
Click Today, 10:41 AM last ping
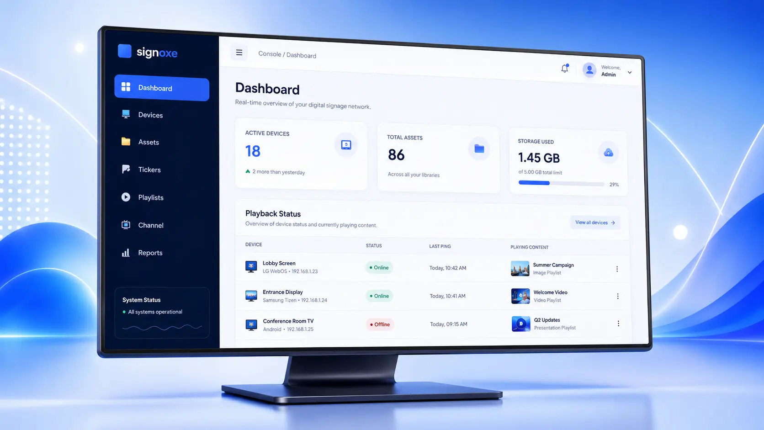(x=448, y=296)
